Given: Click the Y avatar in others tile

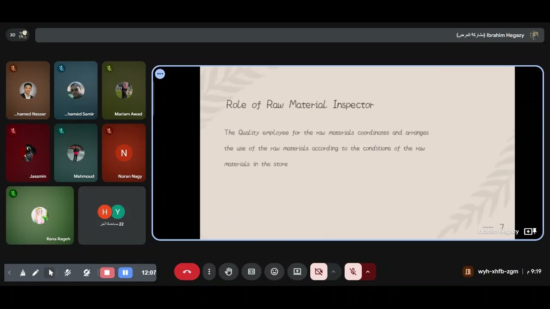Looking at the screenshot, I should point(118,212).
